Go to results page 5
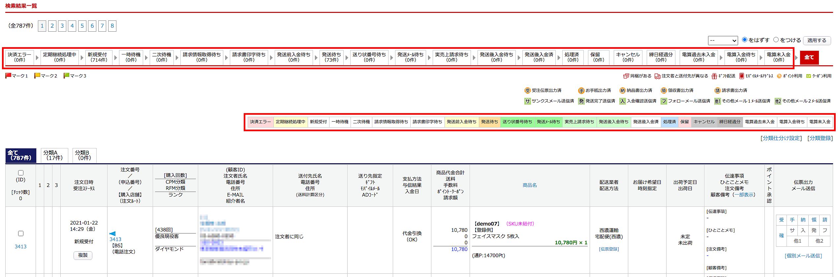Image resolution: width=838 pixels, height=277 pixels. click(x=82, y=26)
